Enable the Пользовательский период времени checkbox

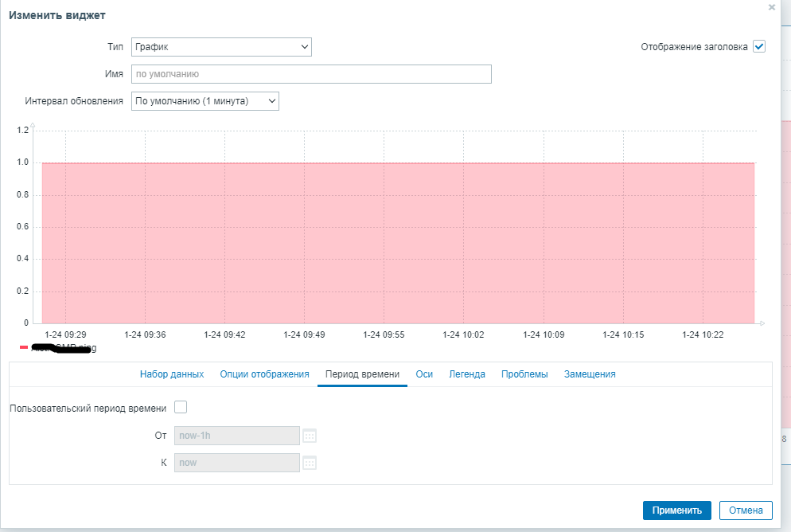point(181,407)
